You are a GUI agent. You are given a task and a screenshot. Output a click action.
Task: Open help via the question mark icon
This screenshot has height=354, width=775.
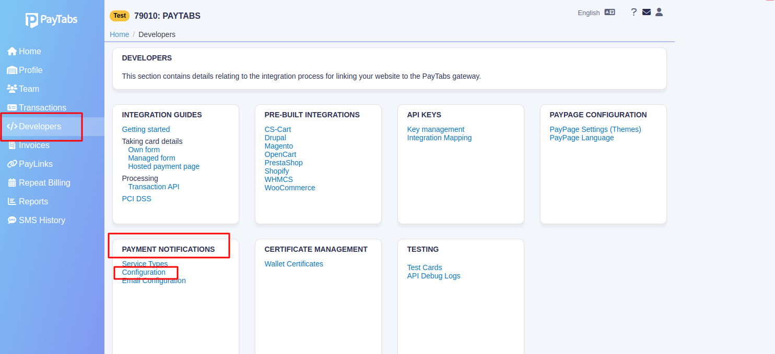(x=634, y=12)
